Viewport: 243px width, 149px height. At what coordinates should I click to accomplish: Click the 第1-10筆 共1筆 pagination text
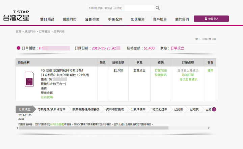[206, 39]
